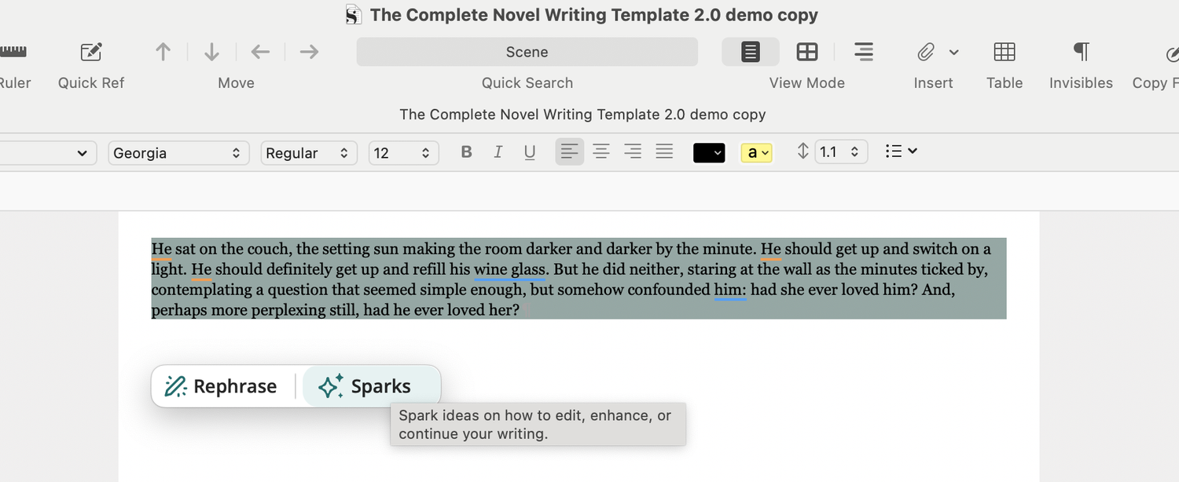1179x482 pixels.
Task: Toggle bold formatting
Action: click(x=466, y=152)
